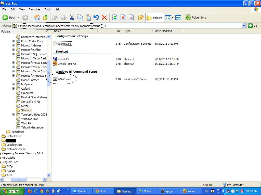Click into the Address bar path field

coord(127,26)
